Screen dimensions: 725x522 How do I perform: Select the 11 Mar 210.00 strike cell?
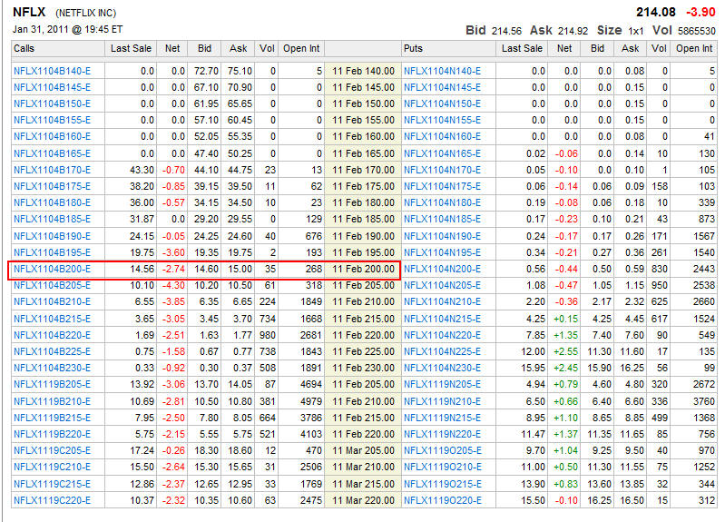[363, 467]
